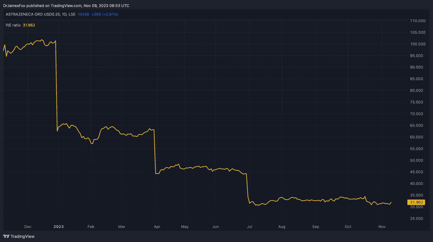Click the DrJamesFox publisher header text
This screenshot has width=433, height=242.
pyautogui.click(x=66, y=6)
